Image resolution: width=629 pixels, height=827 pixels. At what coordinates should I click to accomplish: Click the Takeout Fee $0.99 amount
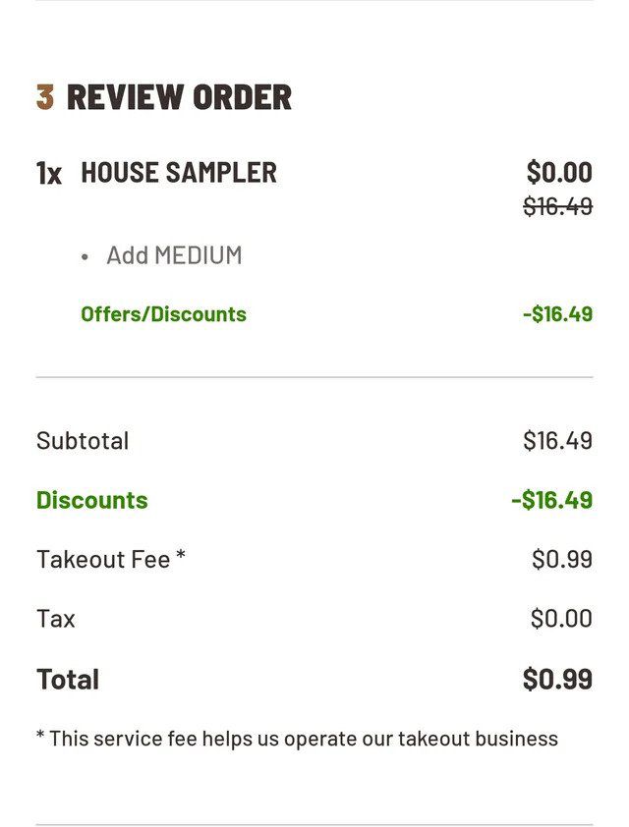tap(562, 559)
